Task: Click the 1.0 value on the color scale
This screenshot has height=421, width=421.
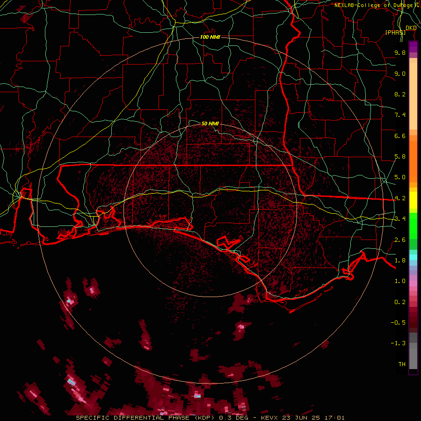Action: click(400, 281)
